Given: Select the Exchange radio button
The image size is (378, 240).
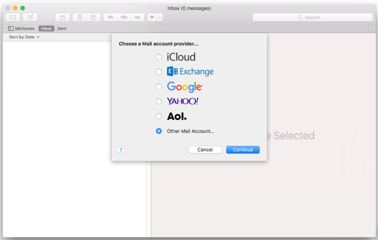Looking at the screenshot, I should point(159,72).
